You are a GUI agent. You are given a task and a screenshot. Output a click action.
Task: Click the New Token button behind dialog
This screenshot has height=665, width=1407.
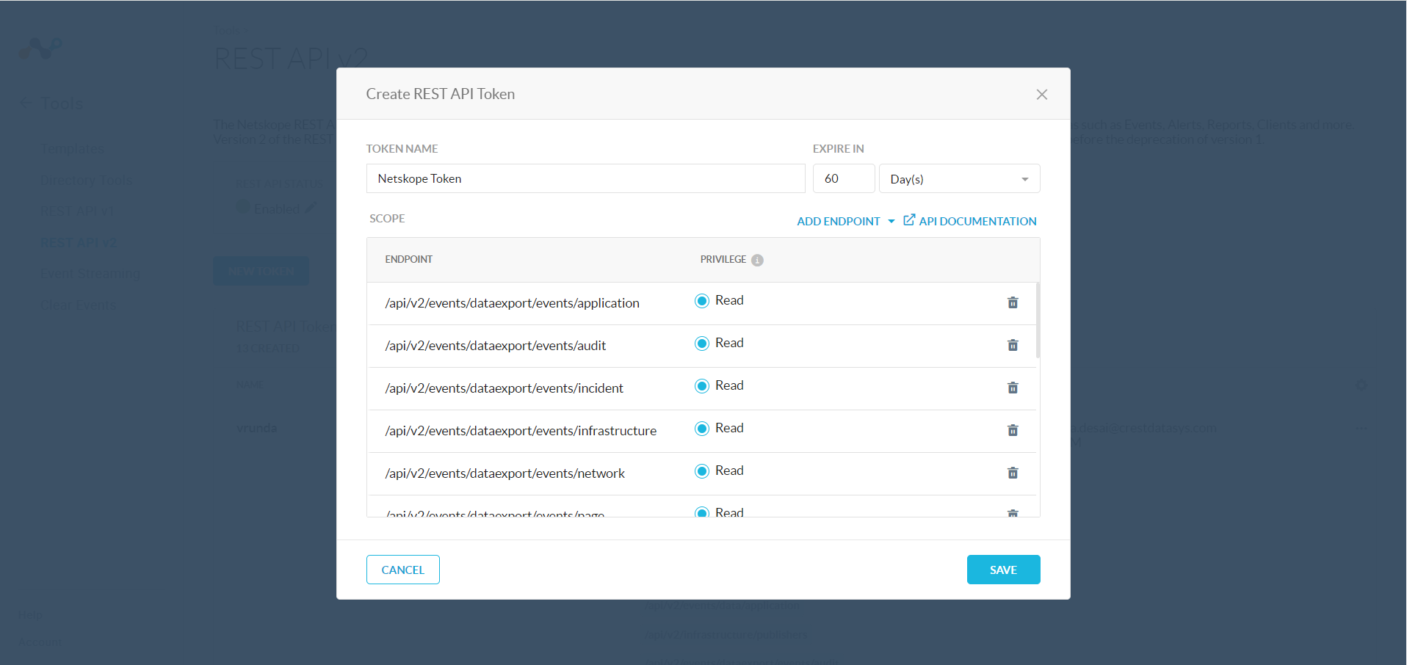coord(261,271)
